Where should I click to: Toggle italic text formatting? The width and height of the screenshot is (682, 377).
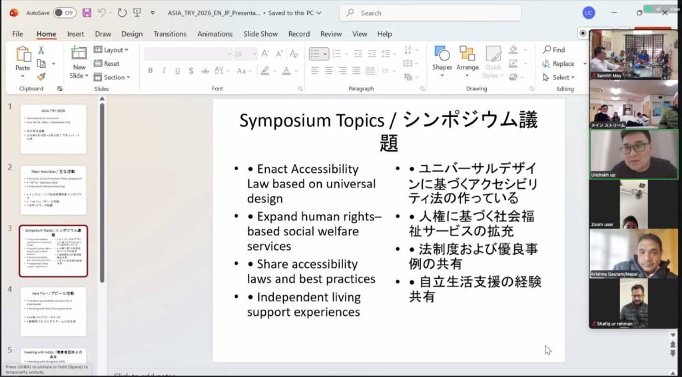pos(163,70)
